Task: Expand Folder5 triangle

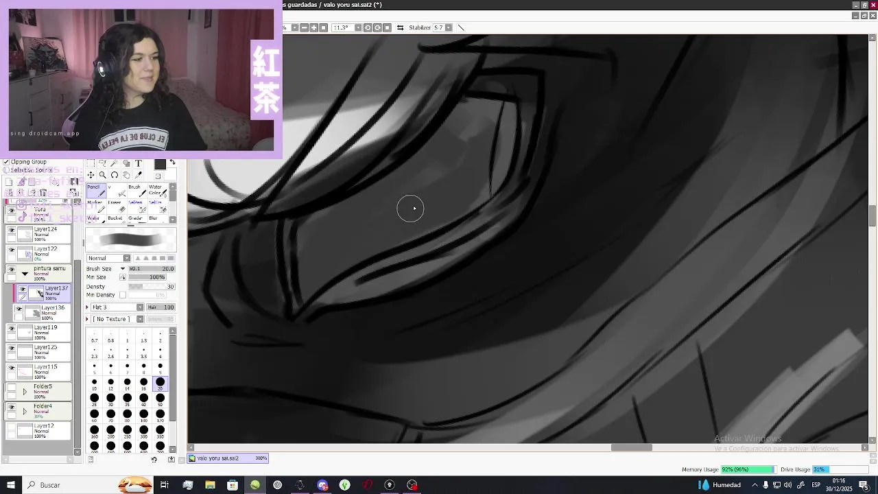Action: (25, 392)
